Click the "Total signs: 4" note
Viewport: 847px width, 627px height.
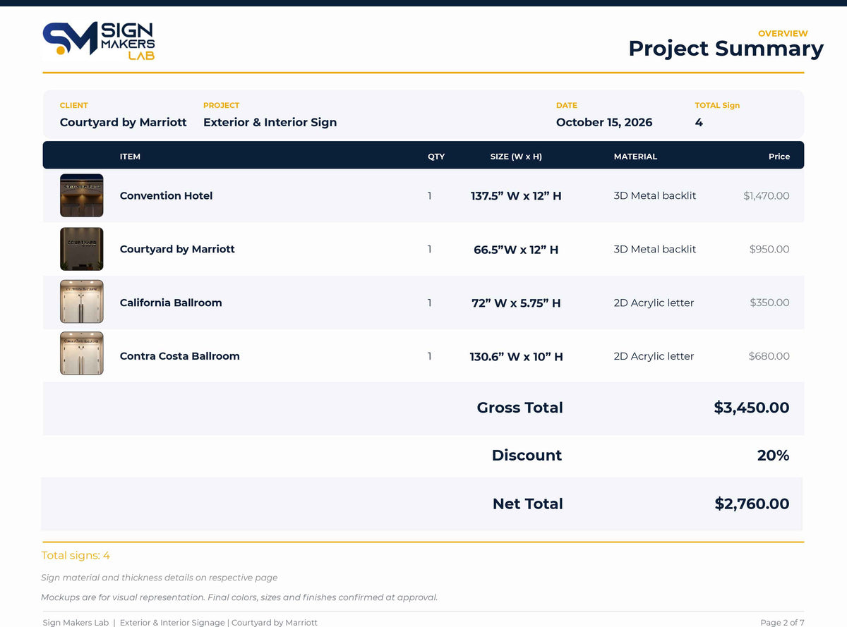(76, 556)
